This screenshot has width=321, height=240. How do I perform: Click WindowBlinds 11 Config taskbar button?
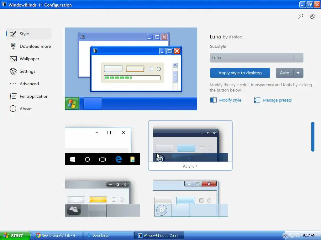point(159,235)
